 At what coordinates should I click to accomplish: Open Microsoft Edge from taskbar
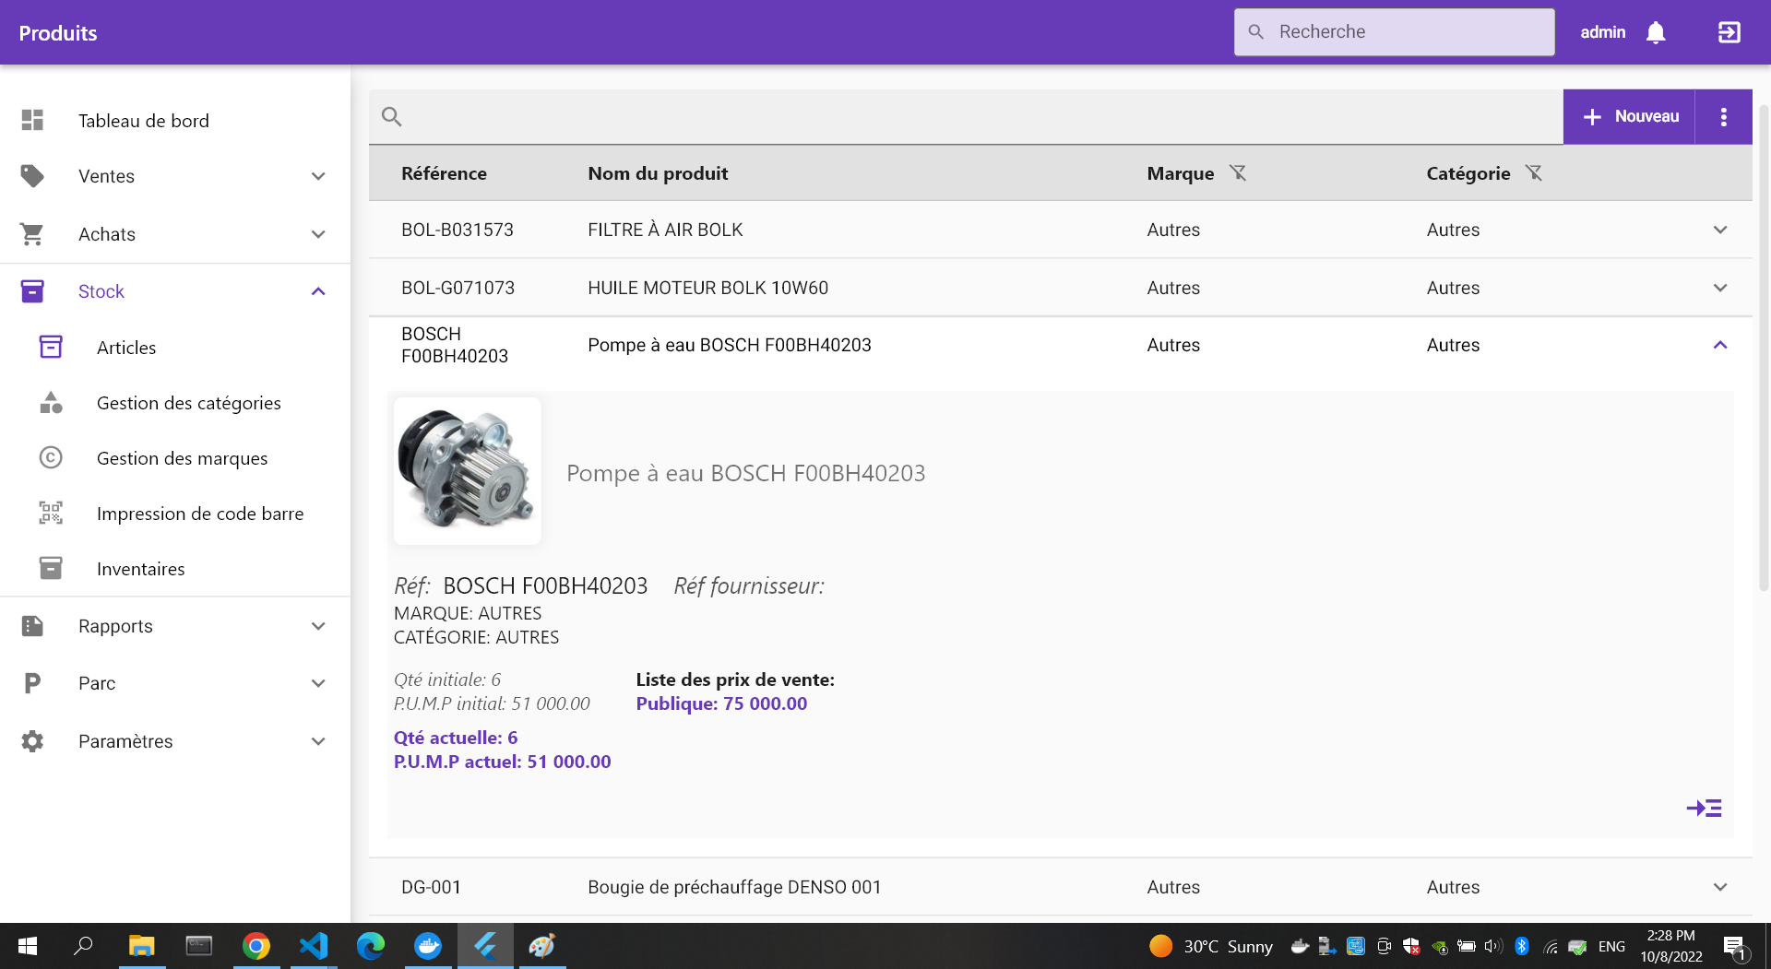[371, 946]
